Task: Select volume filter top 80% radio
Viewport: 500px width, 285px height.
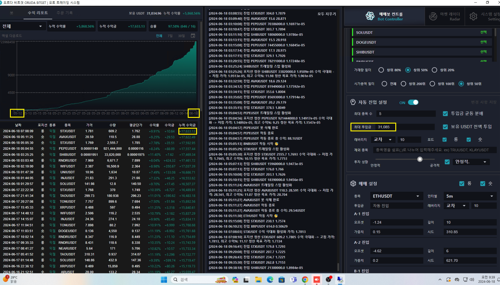Action: tap(381, 70)
